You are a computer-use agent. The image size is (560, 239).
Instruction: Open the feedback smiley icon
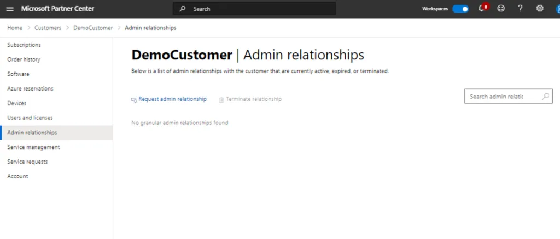click(501, 9)
